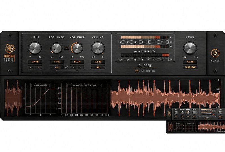Screen dimensions: 225x152
Task: Click the Neg. Knee knob
Action: (x=77, y=48)
